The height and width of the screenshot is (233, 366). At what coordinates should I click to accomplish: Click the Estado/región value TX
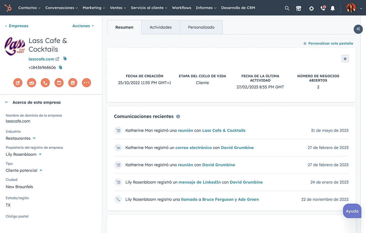[x=8, y=205]
